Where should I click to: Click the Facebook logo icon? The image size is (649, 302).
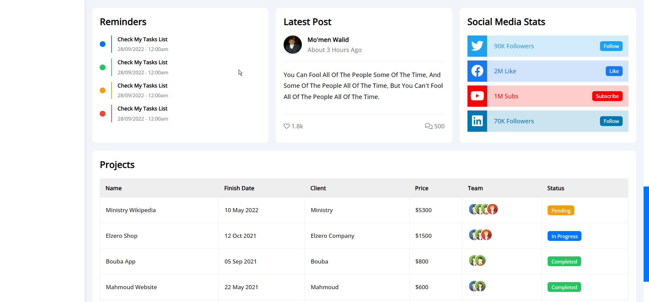tap(477, 71)
